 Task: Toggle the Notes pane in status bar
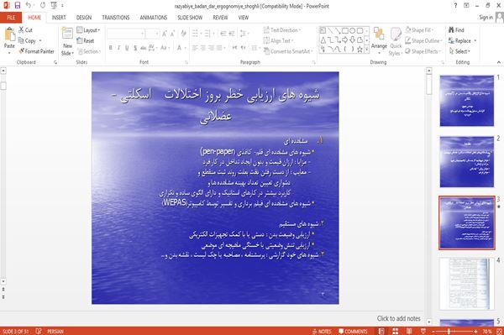[322, 332]
